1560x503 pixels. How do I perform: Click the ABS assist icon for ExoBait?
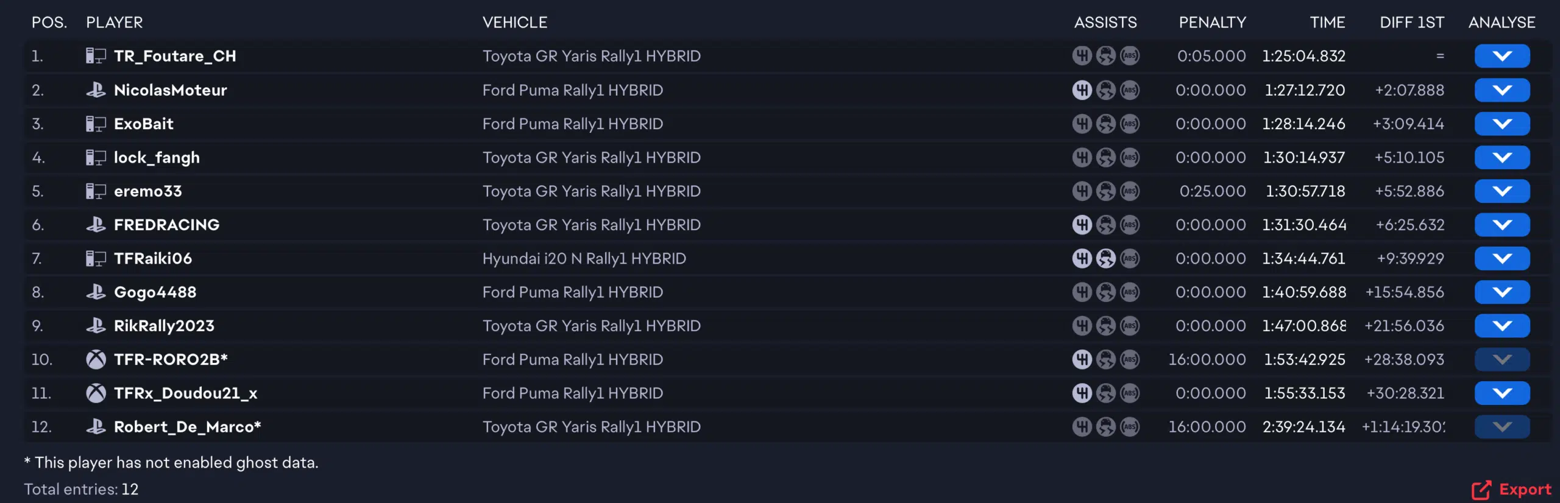(1129, 124)
